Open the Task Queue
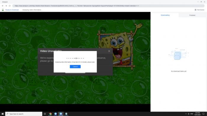This screenshot has width=207, height=116. pos(199,10)
